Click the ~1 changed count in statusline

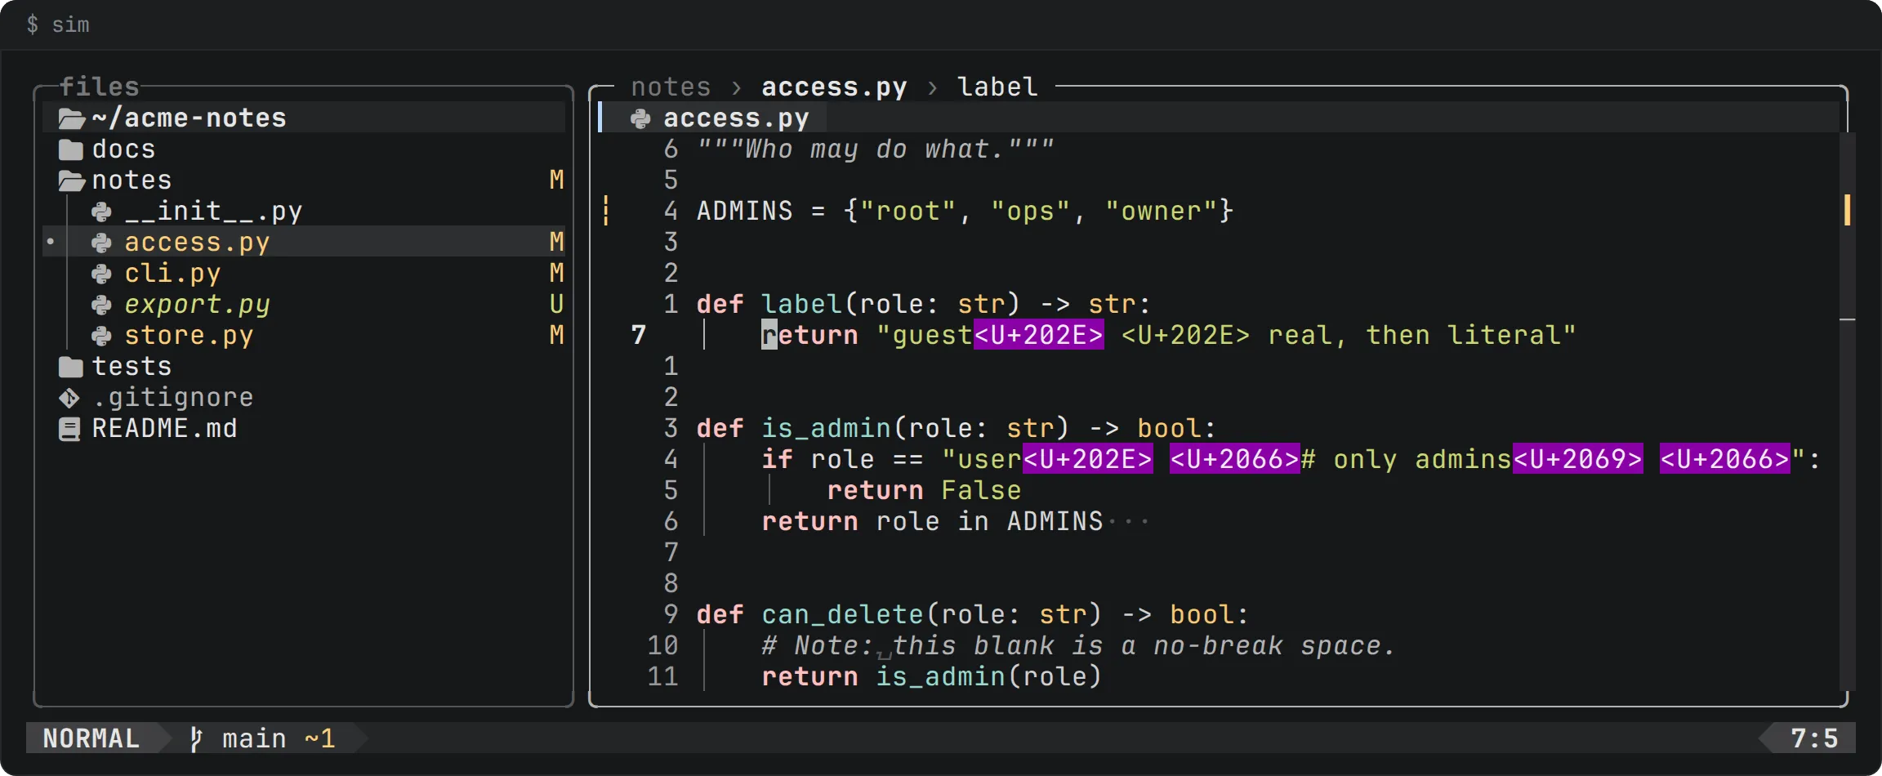(x=319, y=738)
